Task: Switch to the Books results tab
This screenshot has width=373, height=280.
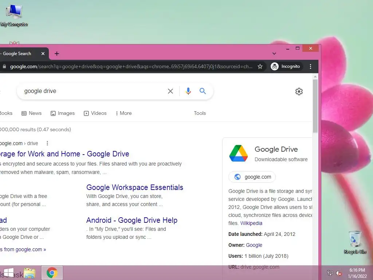Action: pyautogui.click(x=6, y=113)
